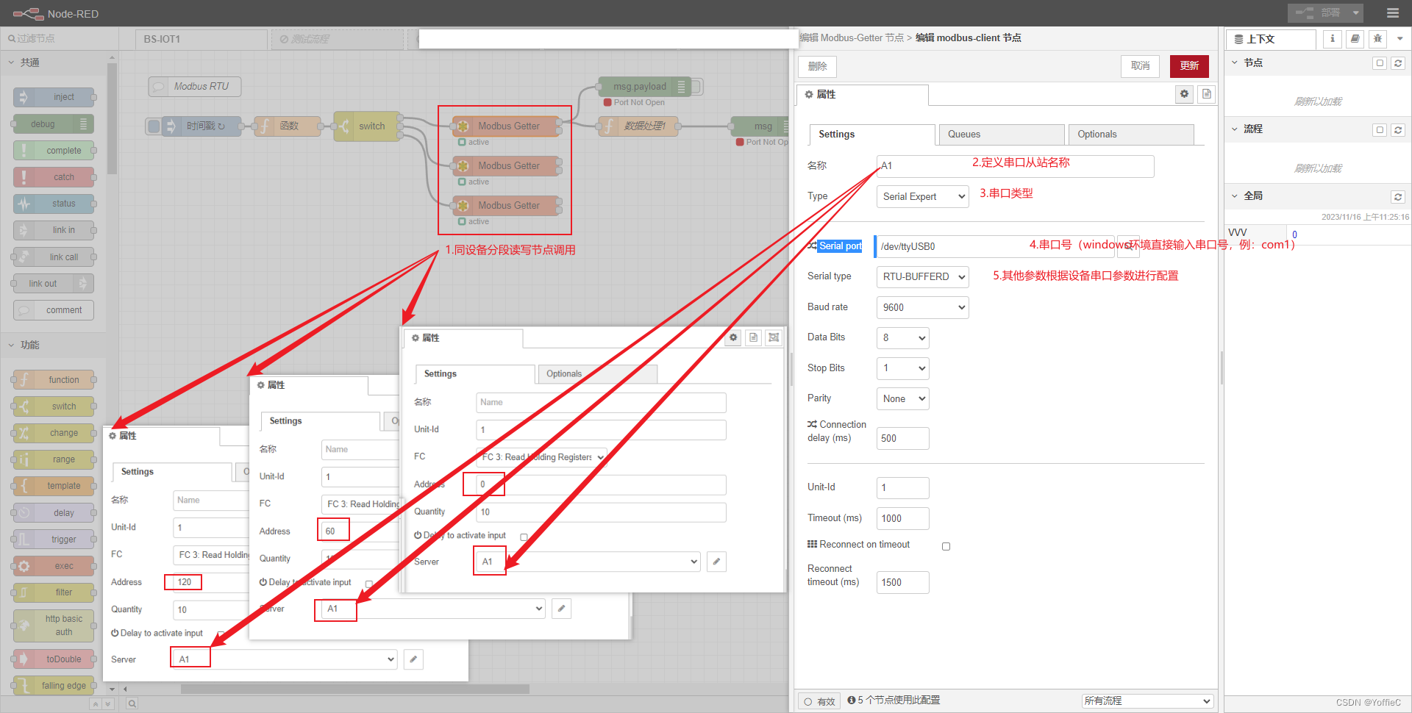Viewport: 1412px width, 713px height.
Task: Select the link in node in palette
Action: [54, 230]
